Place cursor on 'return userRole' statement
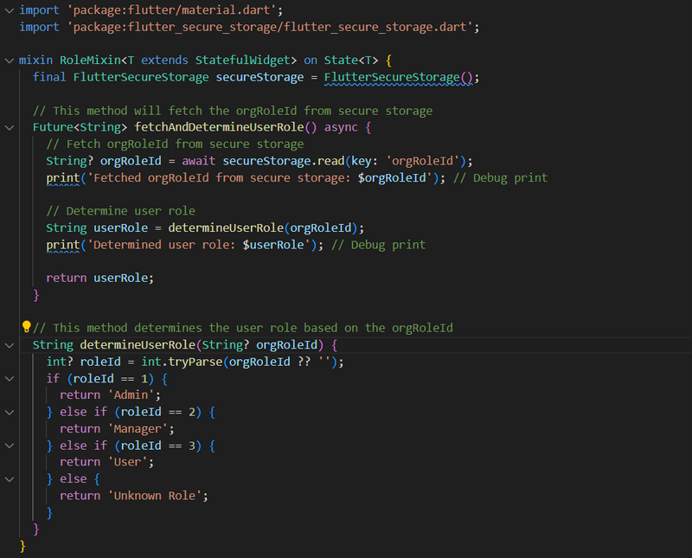The image size is (692, 558). (x=99, y=278)
